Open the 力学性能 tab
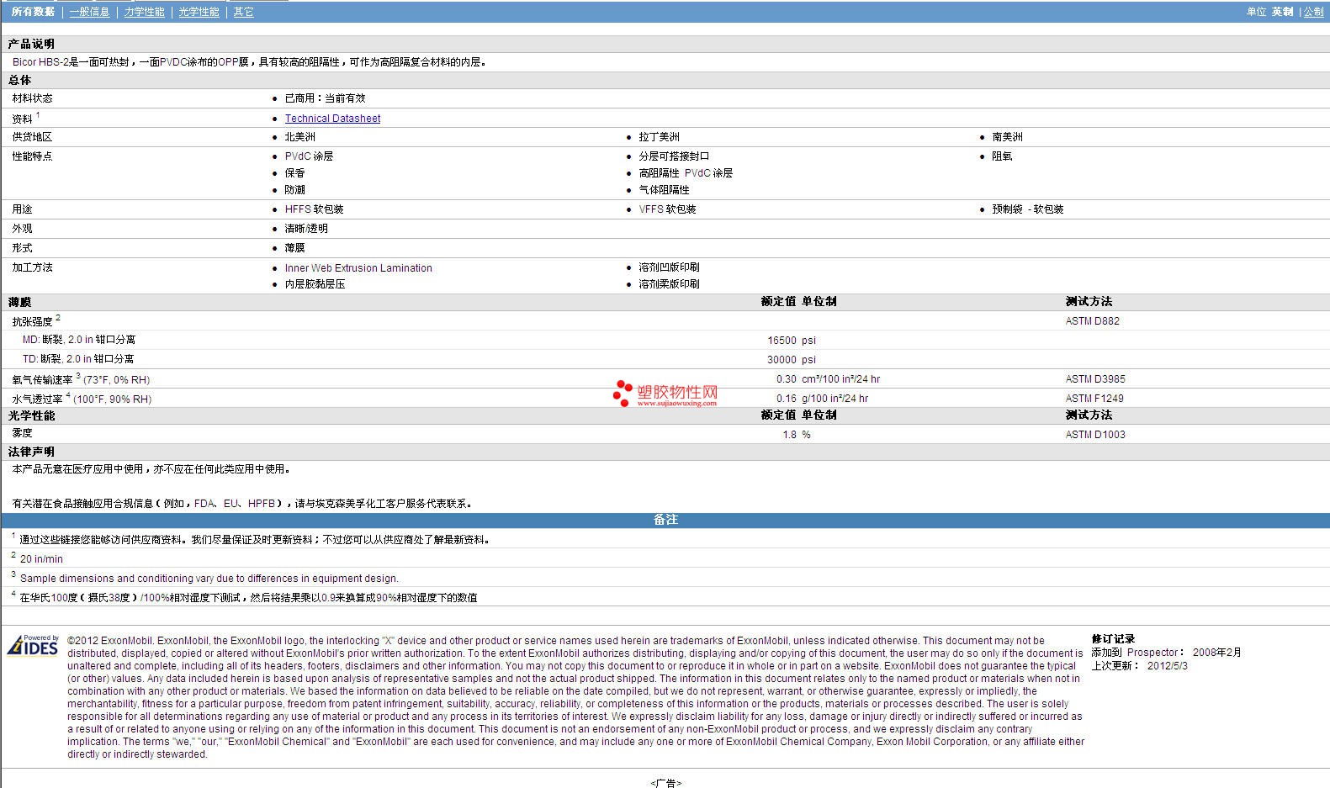Viewport: 1330px width, 788px height. [x=145, y=12]
